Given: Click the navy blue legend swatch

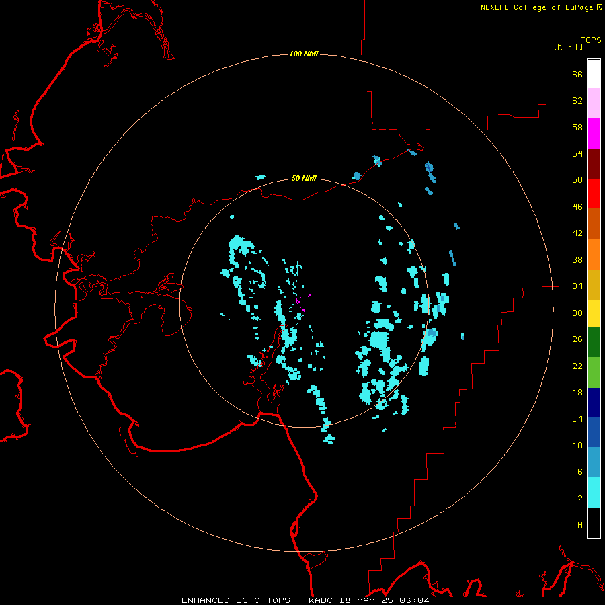Looking at the screenshot, I should point(594,403).
